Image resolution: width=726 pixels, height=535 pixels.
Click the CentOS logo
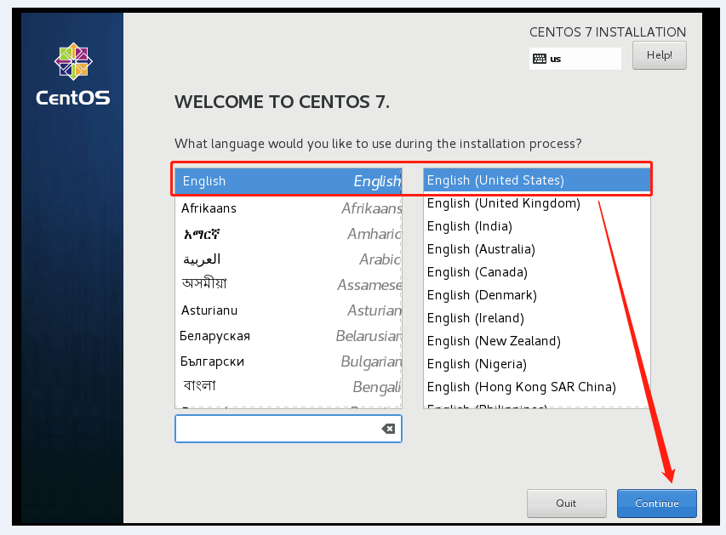[73, 74]
